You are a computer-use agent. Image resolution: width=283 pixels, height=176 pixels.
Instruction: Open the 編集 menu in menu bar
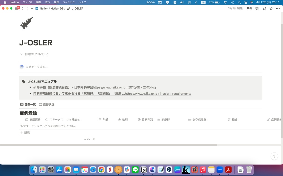(39, 2)
